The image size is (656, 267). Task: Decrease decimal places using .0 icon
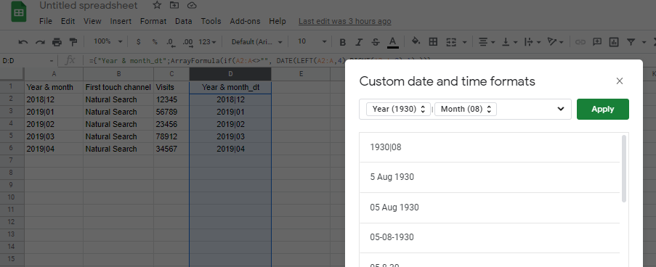170,42
